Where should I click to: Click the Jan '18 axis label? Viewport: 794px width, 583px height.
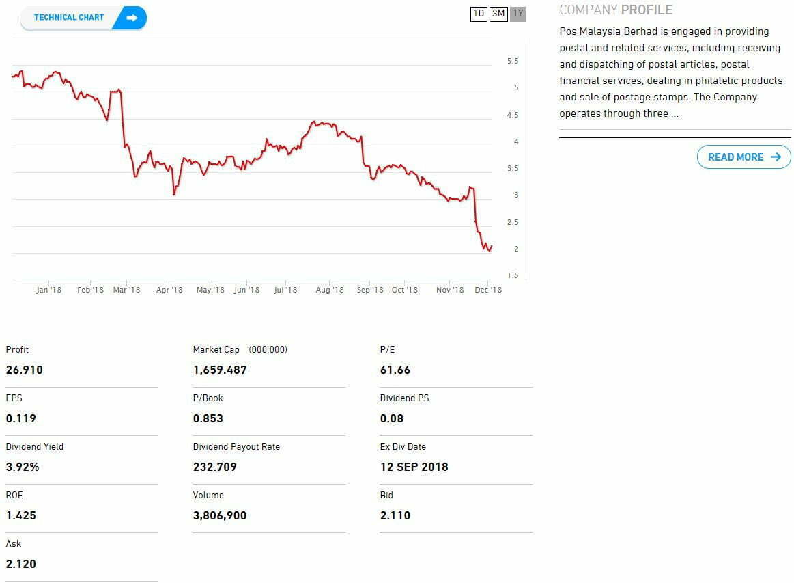pyautogui.click(x=48, y=290)
